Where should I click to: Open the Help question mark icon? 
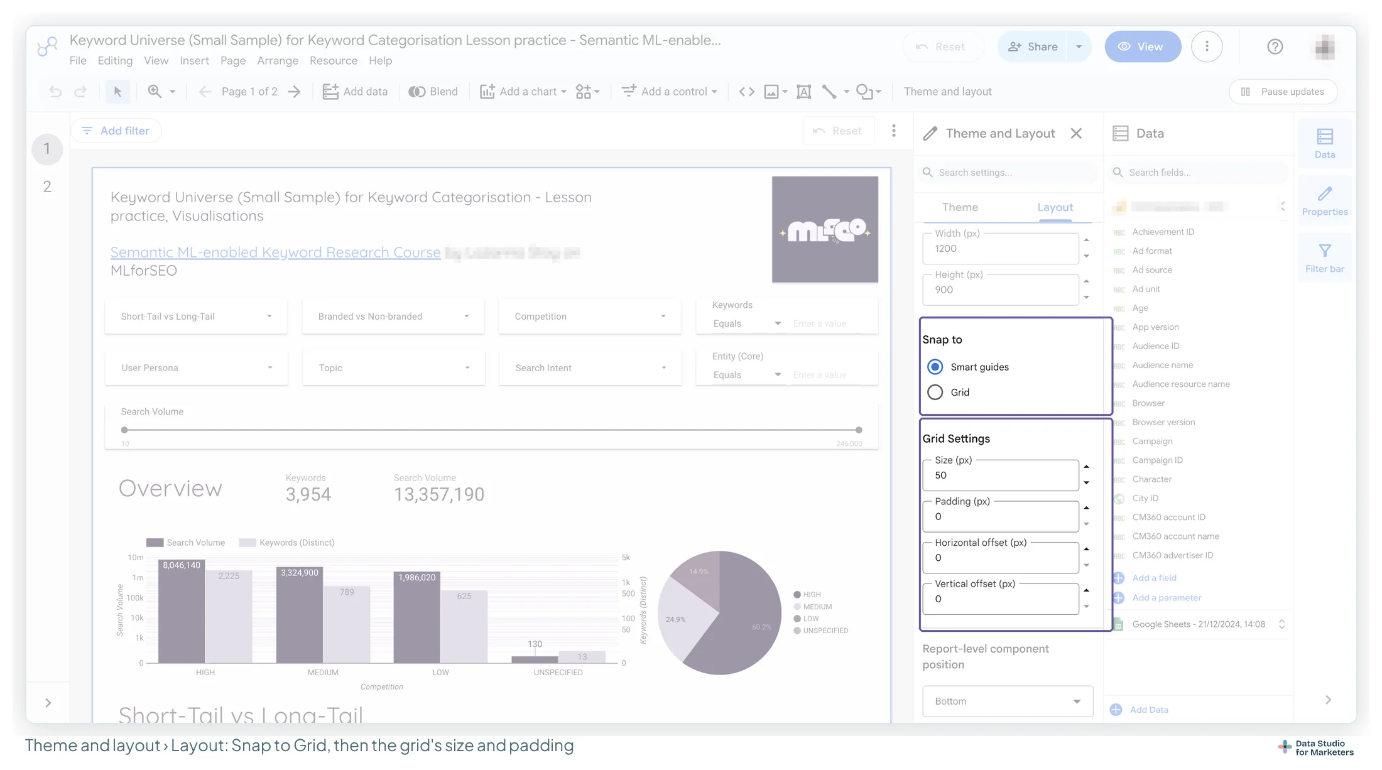pyautogui.click(x=1275, y=46)
